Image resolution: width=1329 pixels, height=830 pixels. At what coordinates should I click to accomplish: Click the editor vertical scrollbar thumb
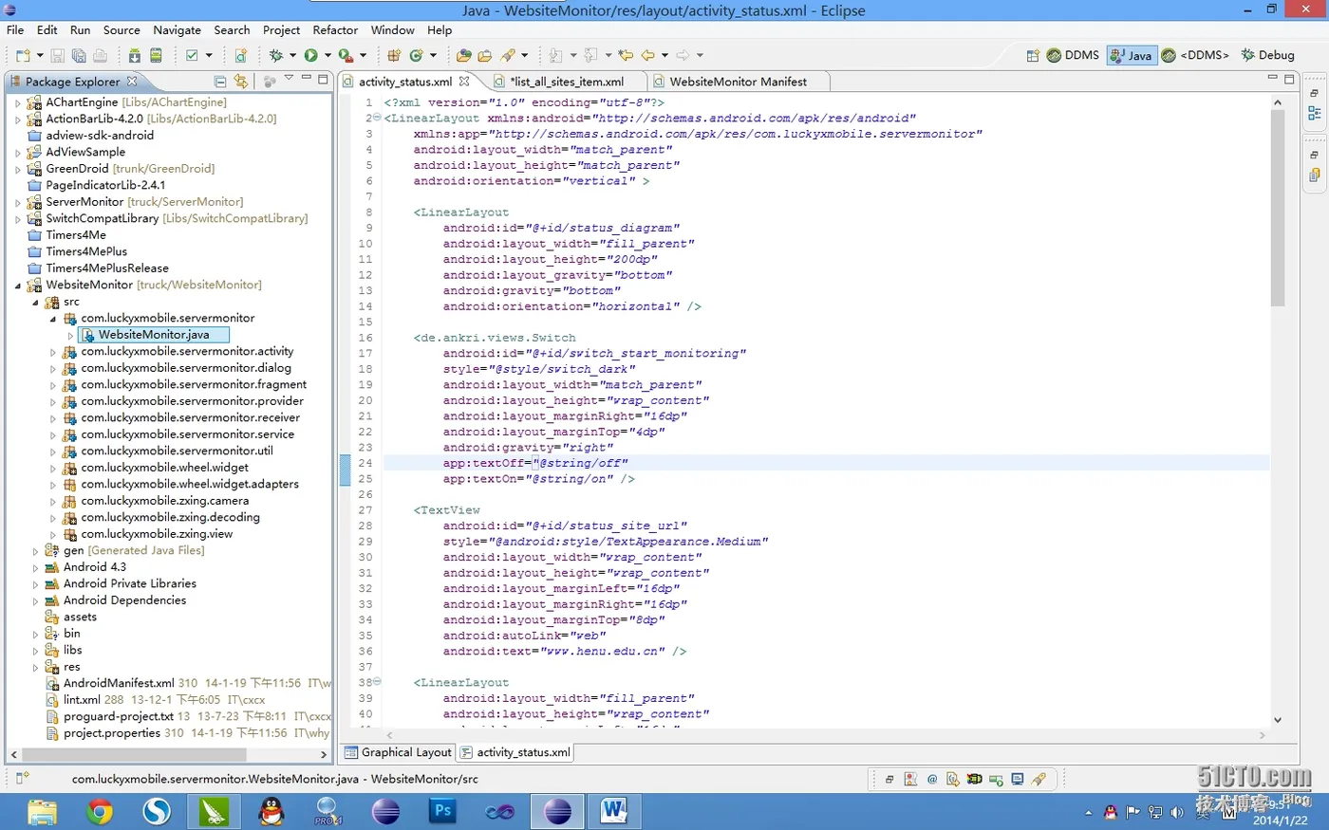[x=1278, y=209]
